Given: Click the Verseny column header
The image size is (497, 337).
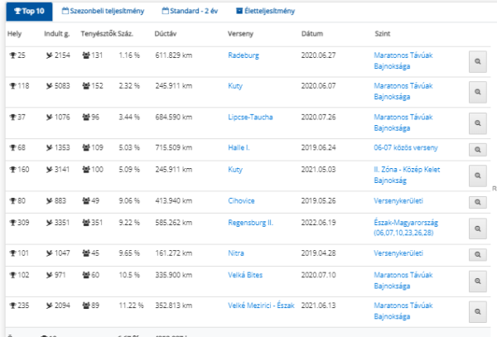Looking at the screenshot, I should pos(240,34).
